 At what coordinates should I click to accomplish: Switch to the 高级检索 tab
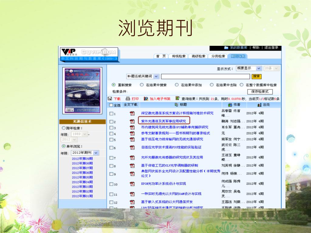(198, 56)
